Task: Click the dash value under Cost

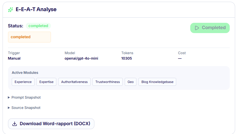Action: tap(180, 58)
